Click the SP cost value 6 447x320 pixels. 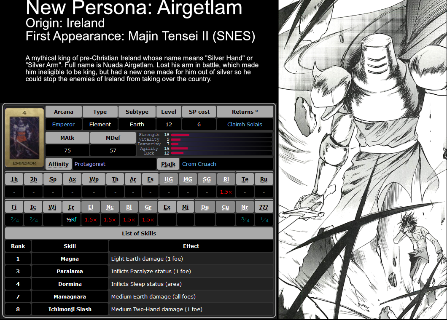[x=199, y=124]
